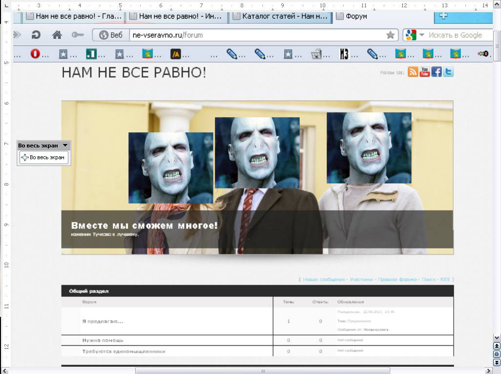Click the Темы column header
The height and width of the screenshot is (374, 501).
[x=288, y=302]
